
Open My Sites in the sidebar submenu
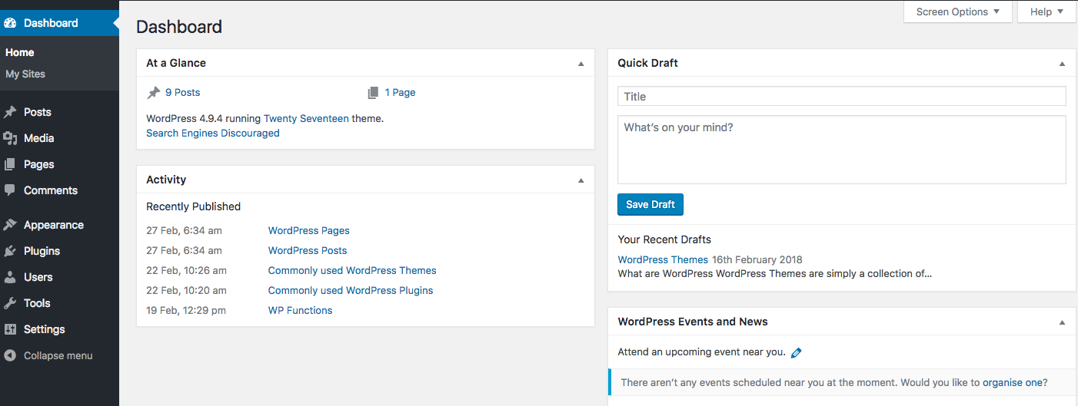click(25, 74)
